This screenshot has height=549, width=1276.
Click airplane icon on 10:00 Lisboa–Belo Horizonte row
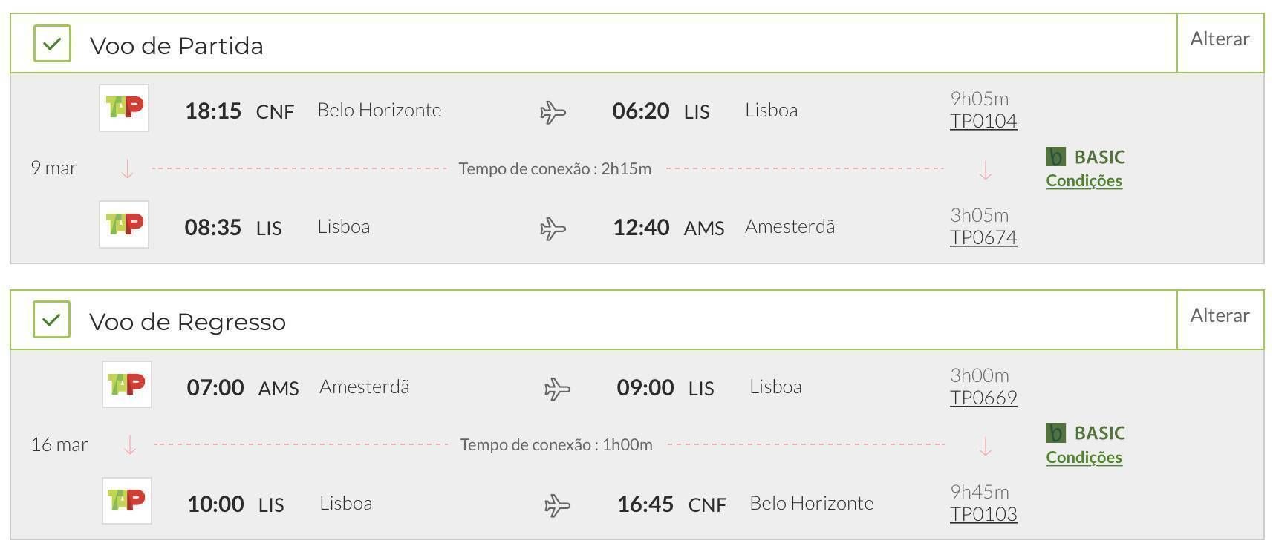click(x=557, y=505)
